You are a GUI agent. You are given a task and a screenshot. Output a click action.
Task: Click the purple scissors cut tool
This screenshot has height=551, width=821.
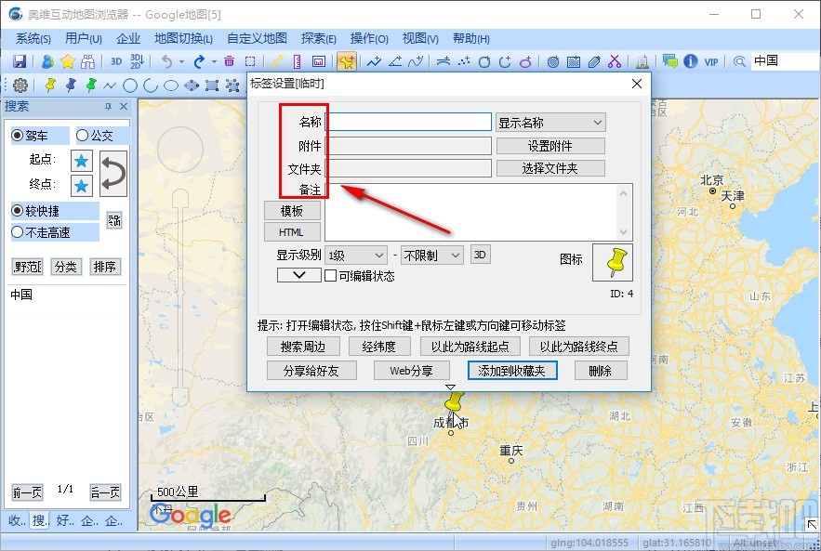615,61
